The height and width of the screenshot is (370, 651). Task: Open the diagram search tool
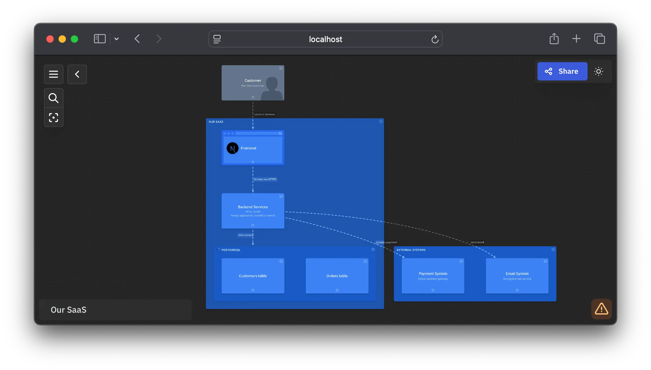coord(53,98)
